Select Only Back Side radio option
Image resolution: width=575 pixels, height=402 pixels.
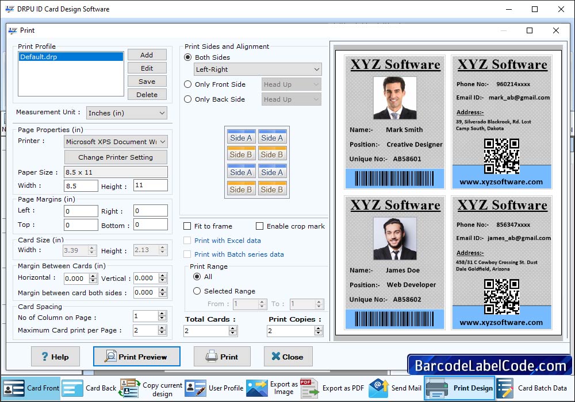[188, 99]
